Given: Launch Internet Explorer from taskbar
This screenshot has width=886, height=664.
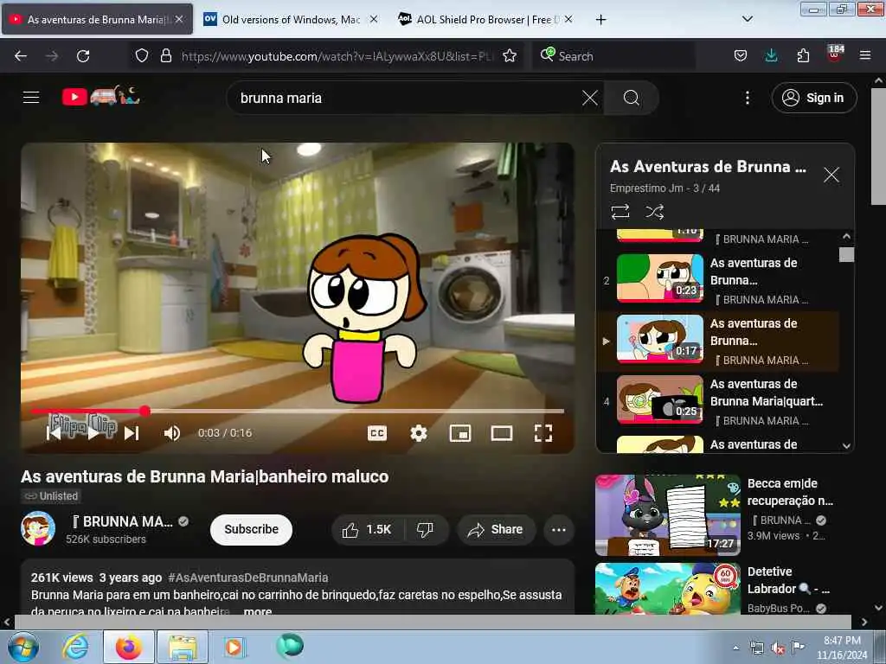Looking at the screenshot, I should (75, 647).
